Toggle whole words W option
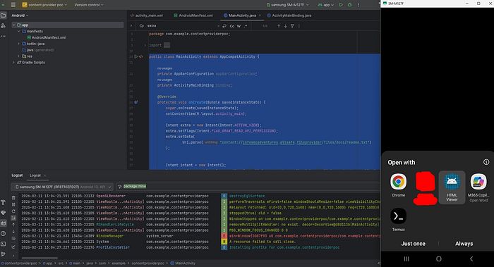 tap(239, 26)
